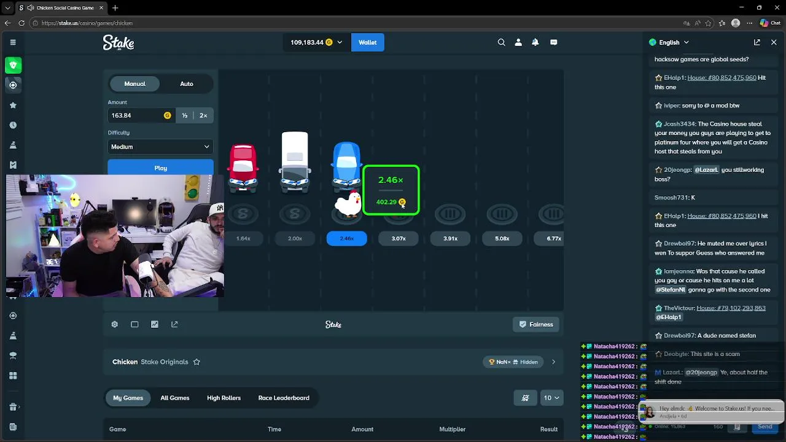Click the @LazarL mention in chat
Screen dimensions: 786x442
706,170
